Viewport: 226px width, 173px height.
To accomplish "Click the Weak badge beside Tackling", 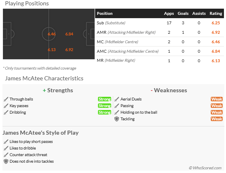I will coord(217,119).
